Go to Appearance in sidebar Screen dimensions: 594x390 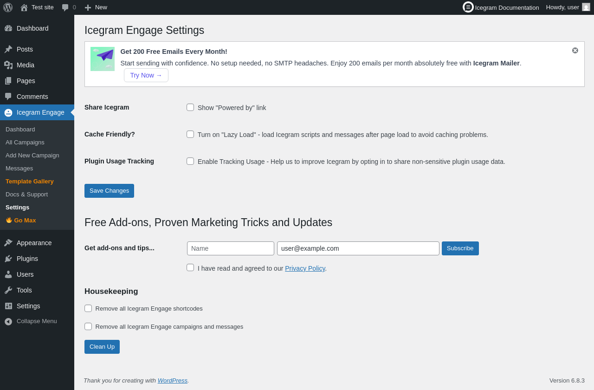click(x=34, y=243)
